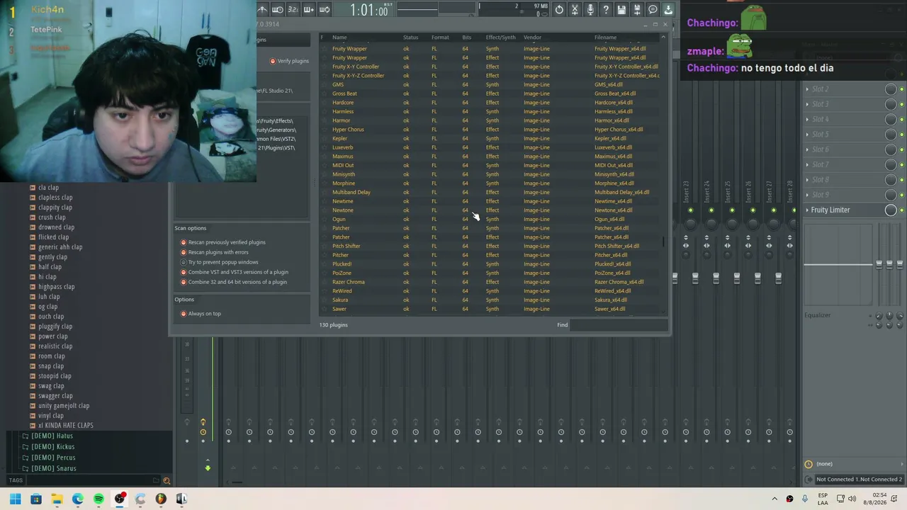Open Windows Start menu
The height and width of the screenshot is (510, 907).
15,499
